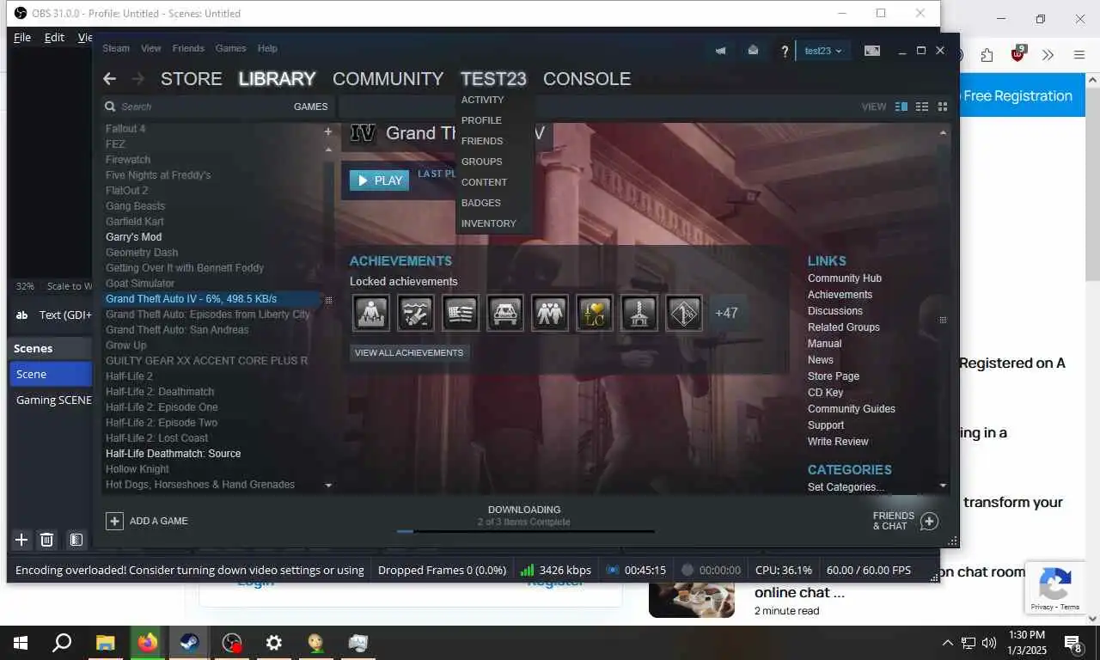Select ACTIVITY from TEST23 dropdown
This screenshot has width=1100, height=660.
483,100
